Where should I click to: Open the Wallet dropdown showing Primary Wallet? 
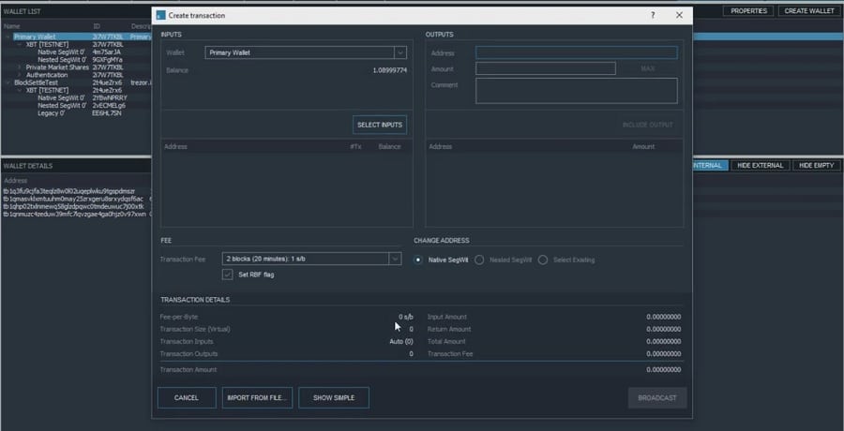tap(306, 53)
